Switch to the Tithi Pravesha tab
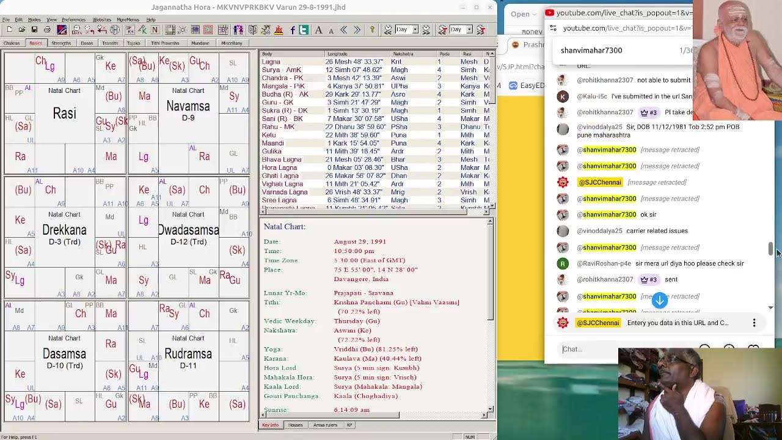Screen dimensions: 782x440 pyautogui.click(x=165, y=43)
